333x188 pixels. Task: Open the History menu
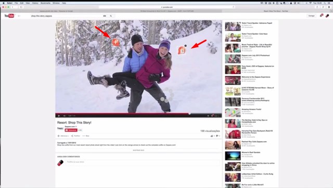point(35,3)
